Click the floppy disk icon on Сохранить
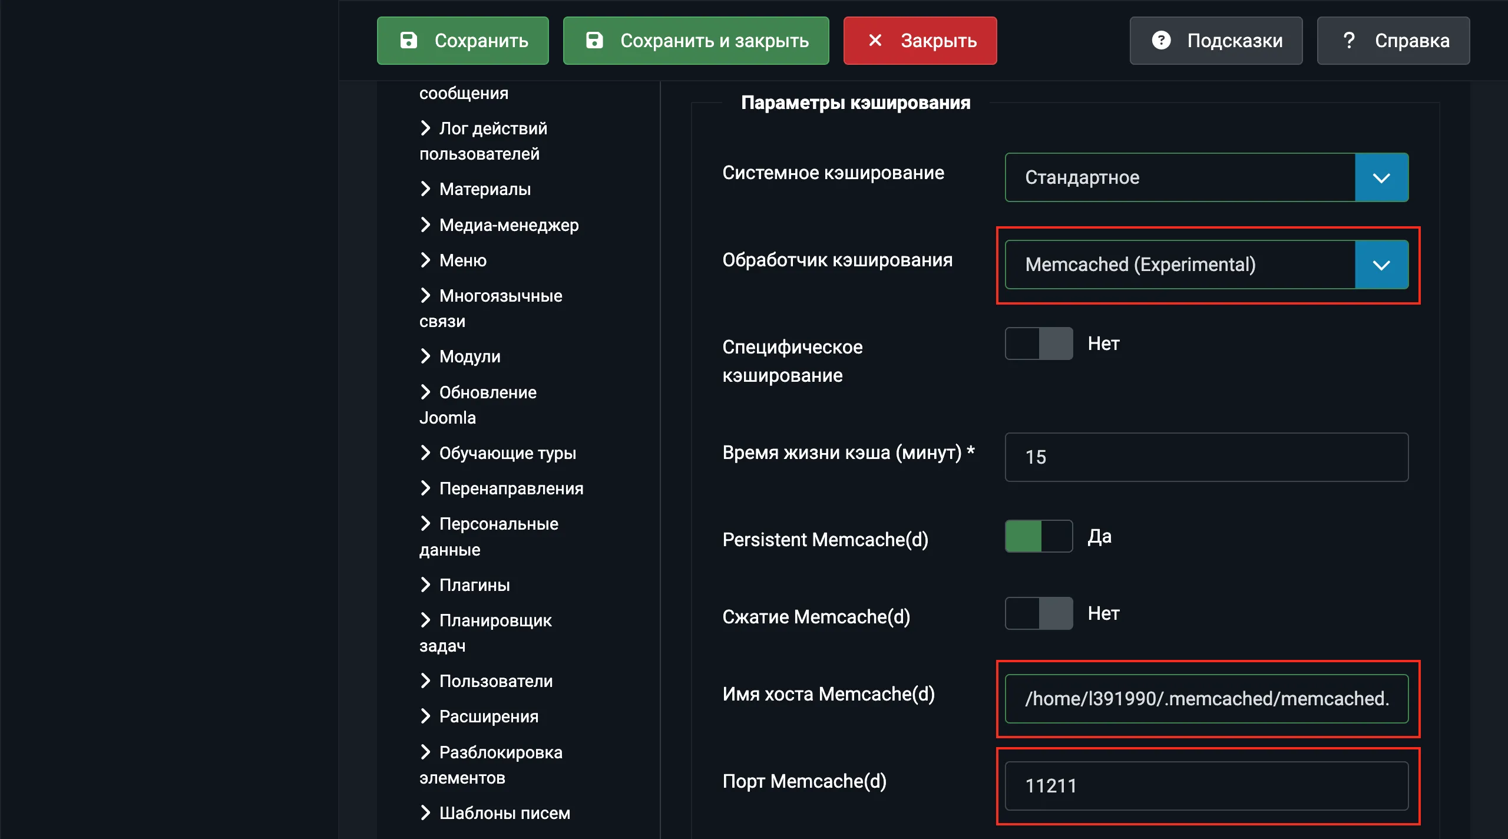The image size is (1508, 839). [408, 40]
